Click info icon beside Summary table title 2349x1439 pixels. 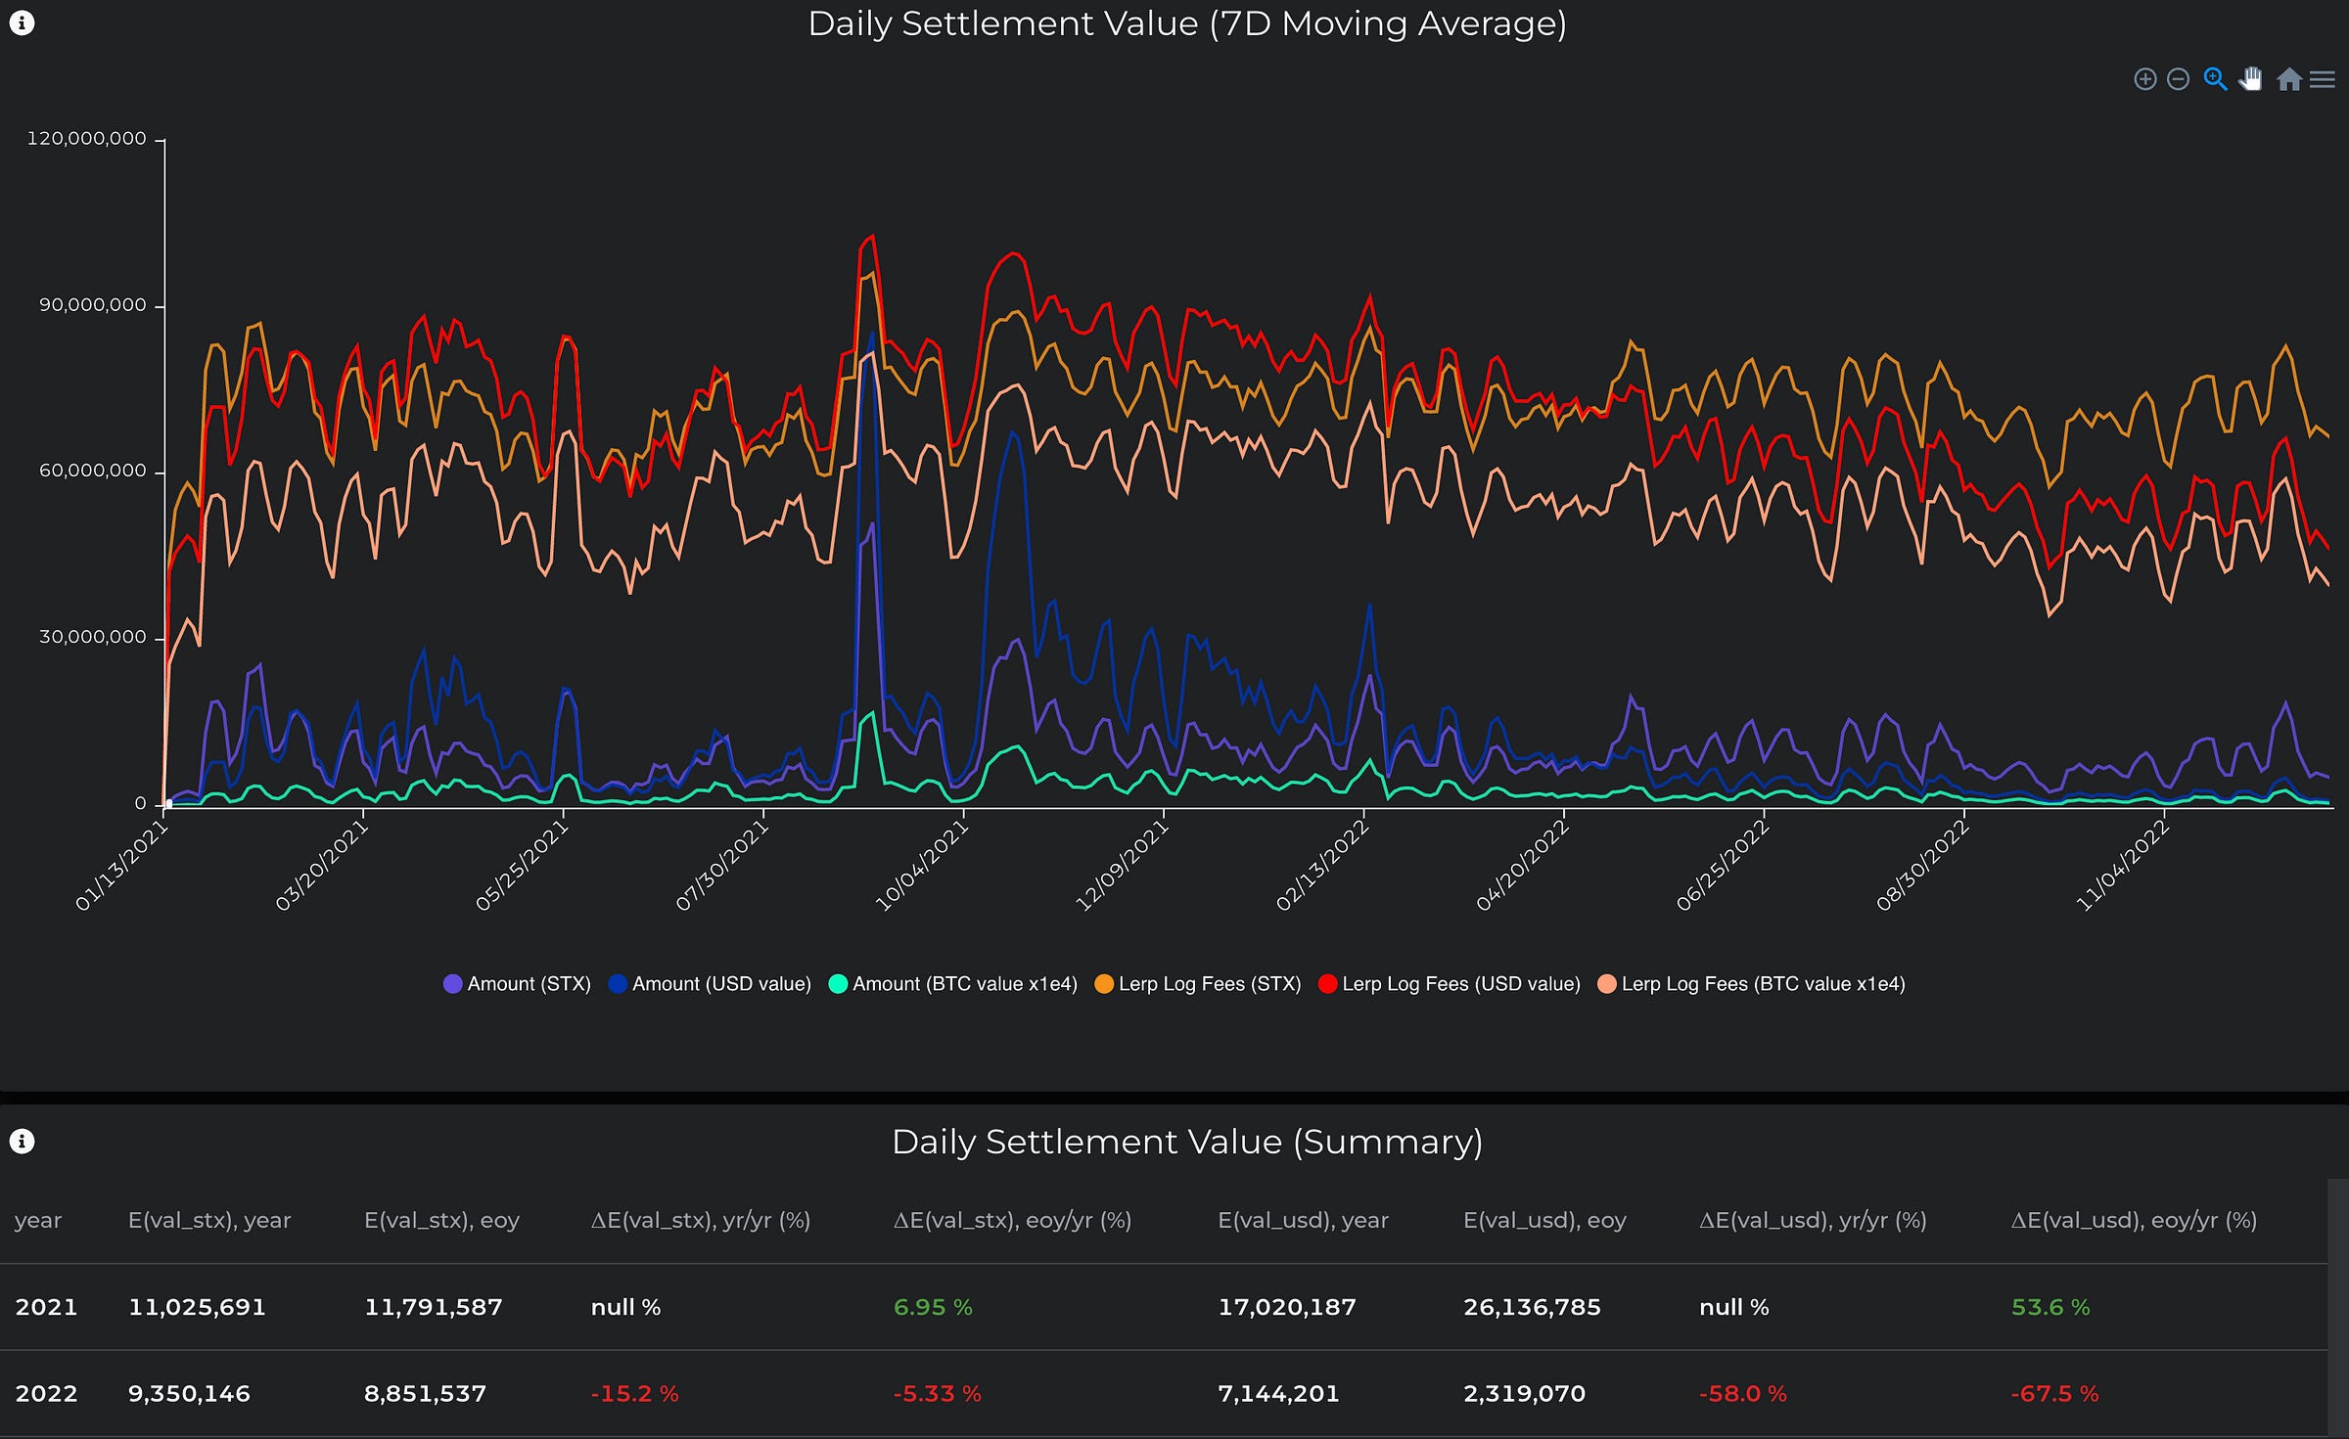point(22,1141)
